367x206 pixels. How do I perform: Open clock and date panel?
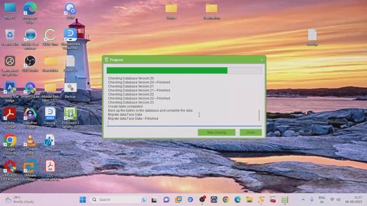(x=353, y=200)
